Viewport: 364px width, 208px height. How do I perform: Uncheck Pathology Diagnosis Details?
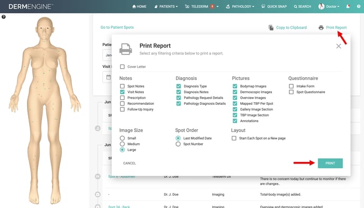(x=178, y=104)
